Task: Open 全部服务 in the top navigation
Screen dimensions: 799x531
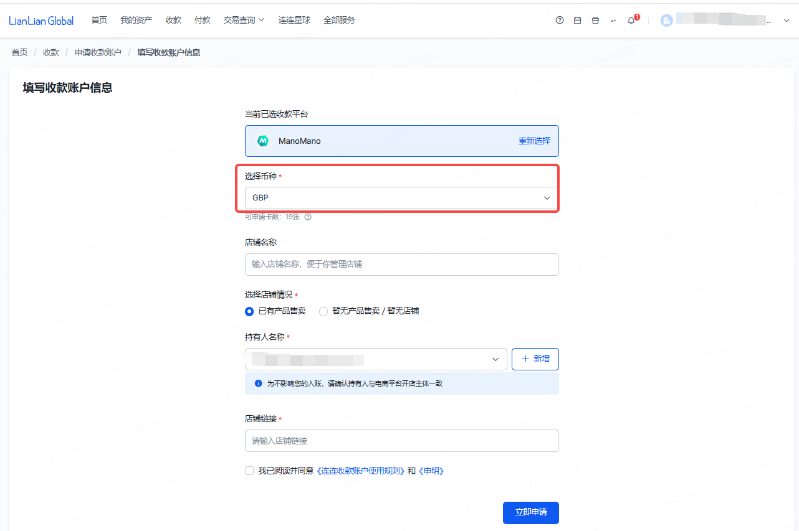Action: [339, 21]
